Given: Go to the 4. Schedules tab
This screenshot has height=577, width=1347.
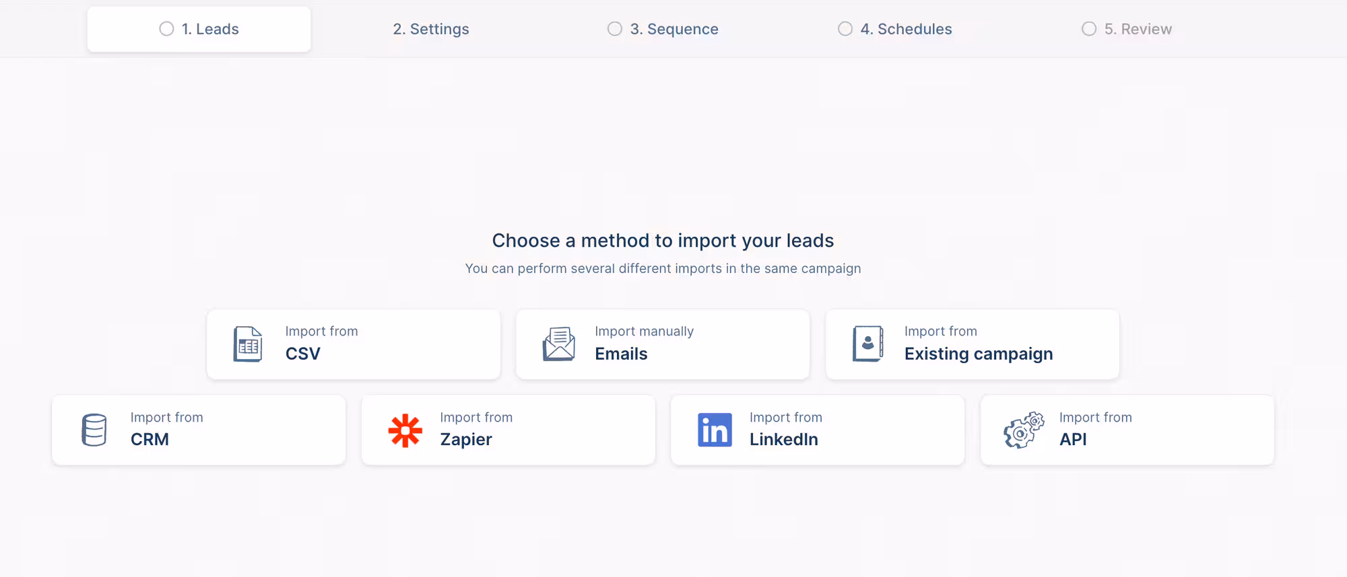Looking at the screenshot, I should [906, 29].
